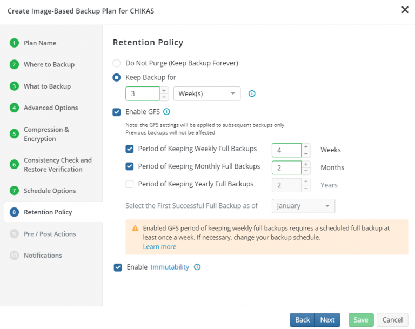Go to Schedule Options step
Image resolution: width=415 pixels, height=329 pixels.
[50, 191]
